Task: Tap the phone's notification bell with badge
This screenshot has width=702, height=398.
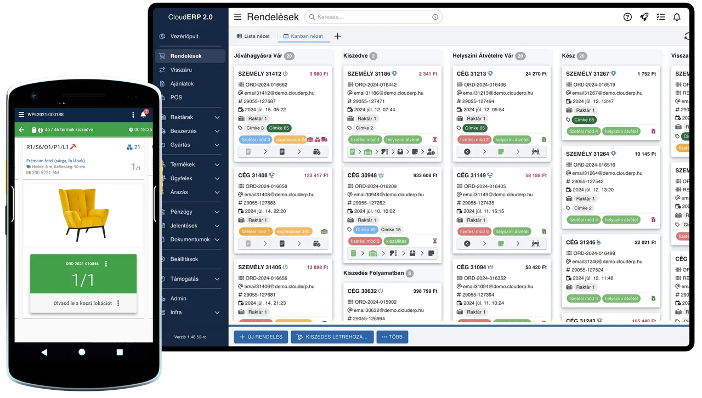Action: [x=144, y=114]
